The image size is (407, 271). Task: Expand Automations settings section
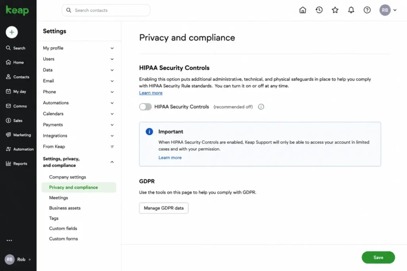pyautogui.click(x=79, y=103)
